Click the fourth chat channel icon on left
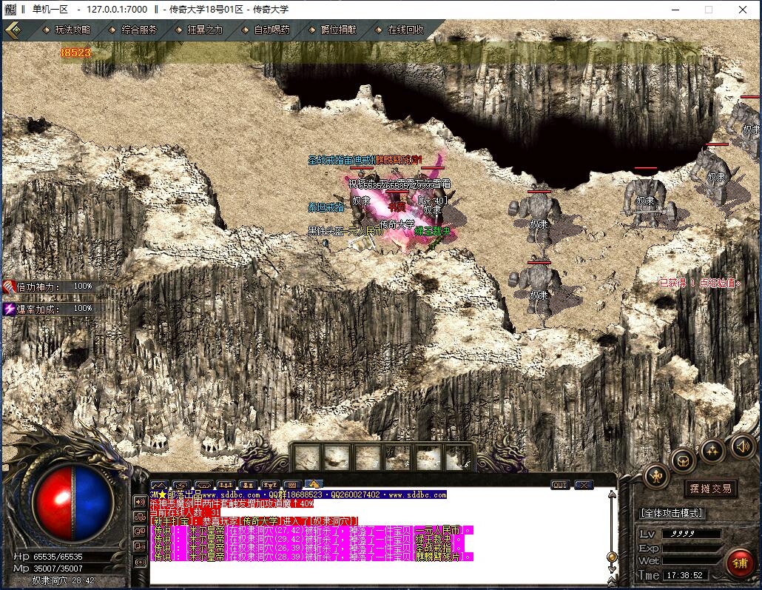 140,547
